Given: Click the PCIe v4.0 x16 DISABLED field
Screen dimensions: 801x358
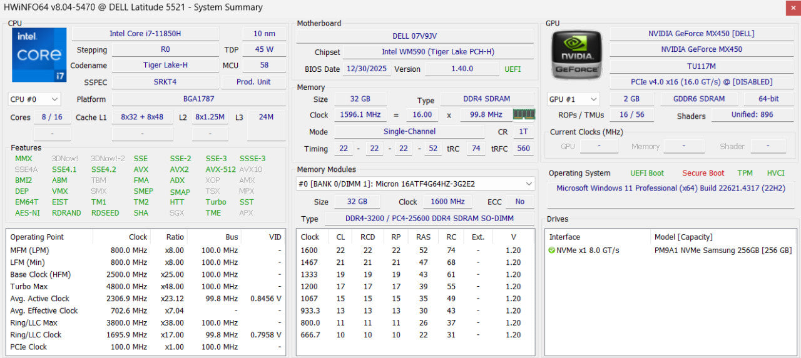Looking at the screenshot, I should (x=702, y=82).
